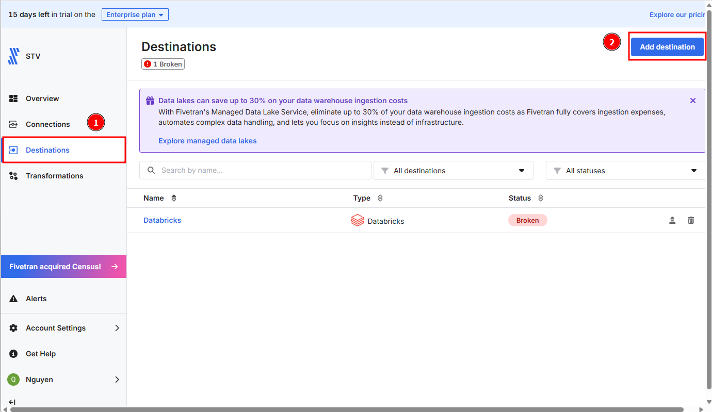
Task: Collapse the sidebar with the arrow icon
Action: click(12, 402)
